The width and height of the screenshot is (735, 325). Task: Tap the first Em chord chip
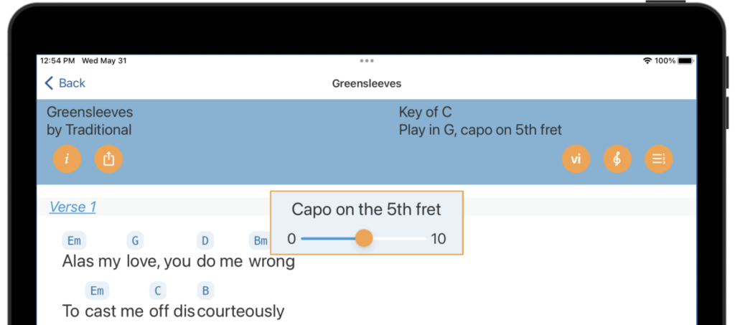74,241
